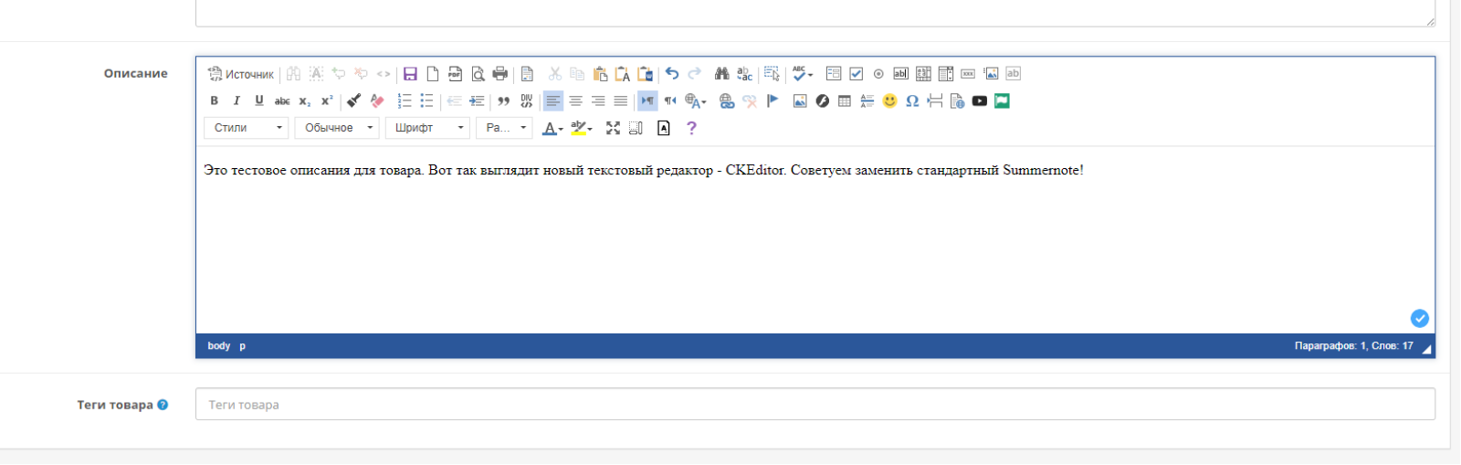Insert a link with the chain-globe icon
The image size is (1461, 465).
coord(727,101)
